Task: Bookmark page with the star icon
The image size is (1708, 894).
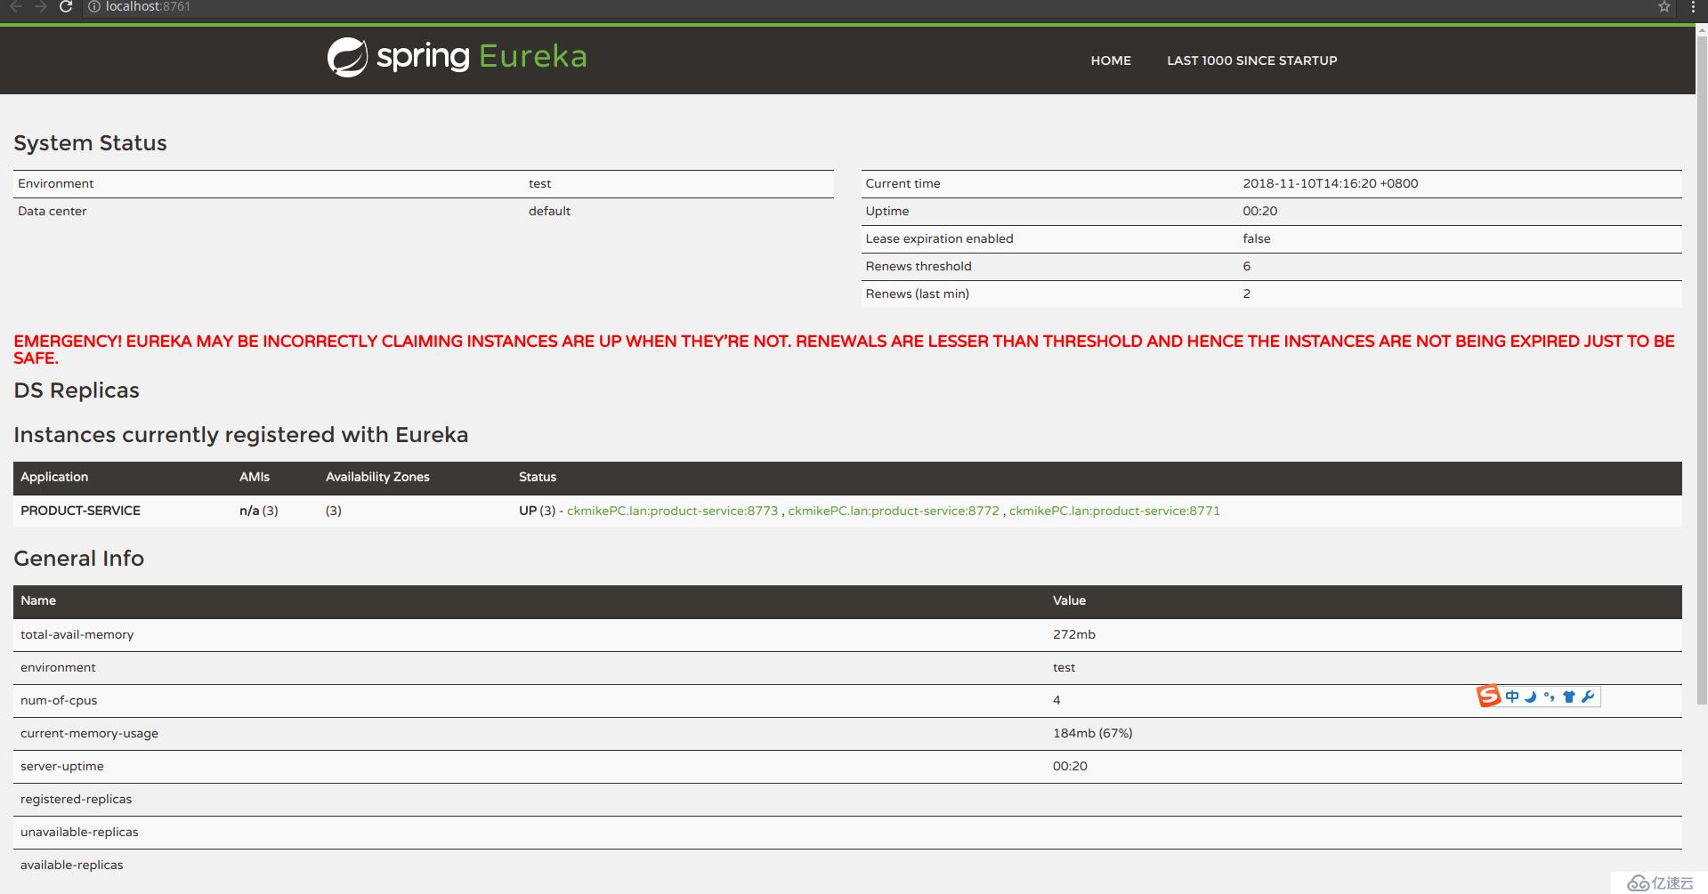Action: [x=1663, y=6]
